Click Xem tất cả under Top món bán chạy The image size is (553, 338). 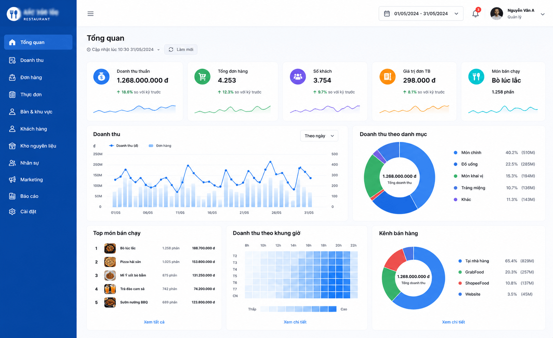tap(154, 322)
